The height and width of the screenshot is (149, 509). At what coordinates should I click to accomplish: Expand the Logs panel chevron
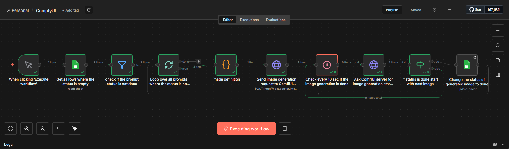click(503, 145)
